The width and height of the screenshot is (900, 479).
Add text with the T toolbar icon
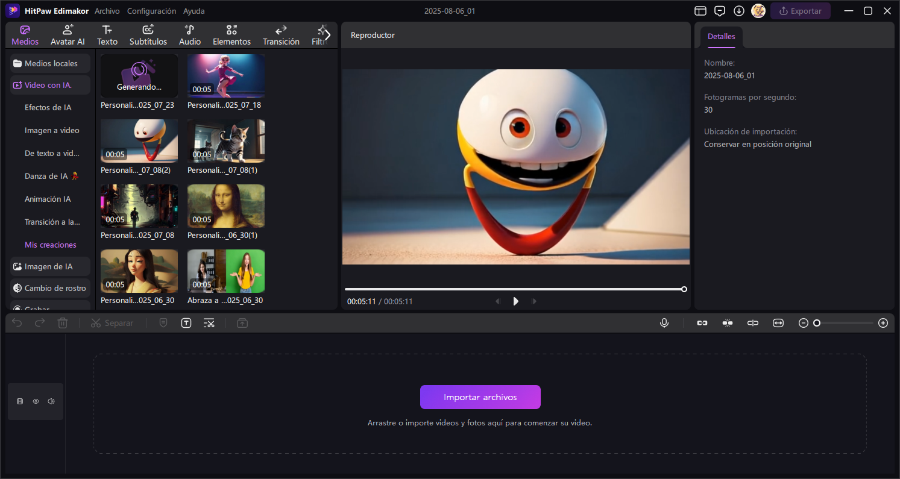point(186,323)
